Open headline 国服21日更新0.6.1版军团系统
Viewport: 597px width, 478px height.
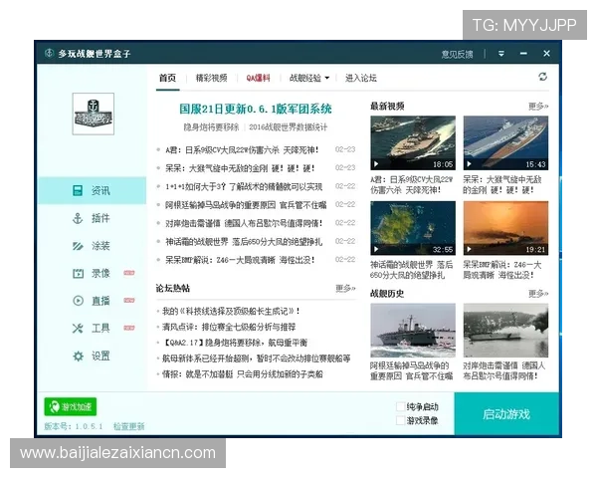point(256,109)
